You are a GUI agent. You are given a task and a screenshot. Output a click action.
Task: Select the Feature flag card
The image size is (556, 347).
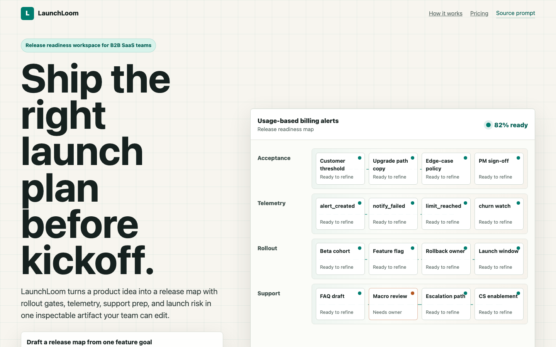(393, 259)
